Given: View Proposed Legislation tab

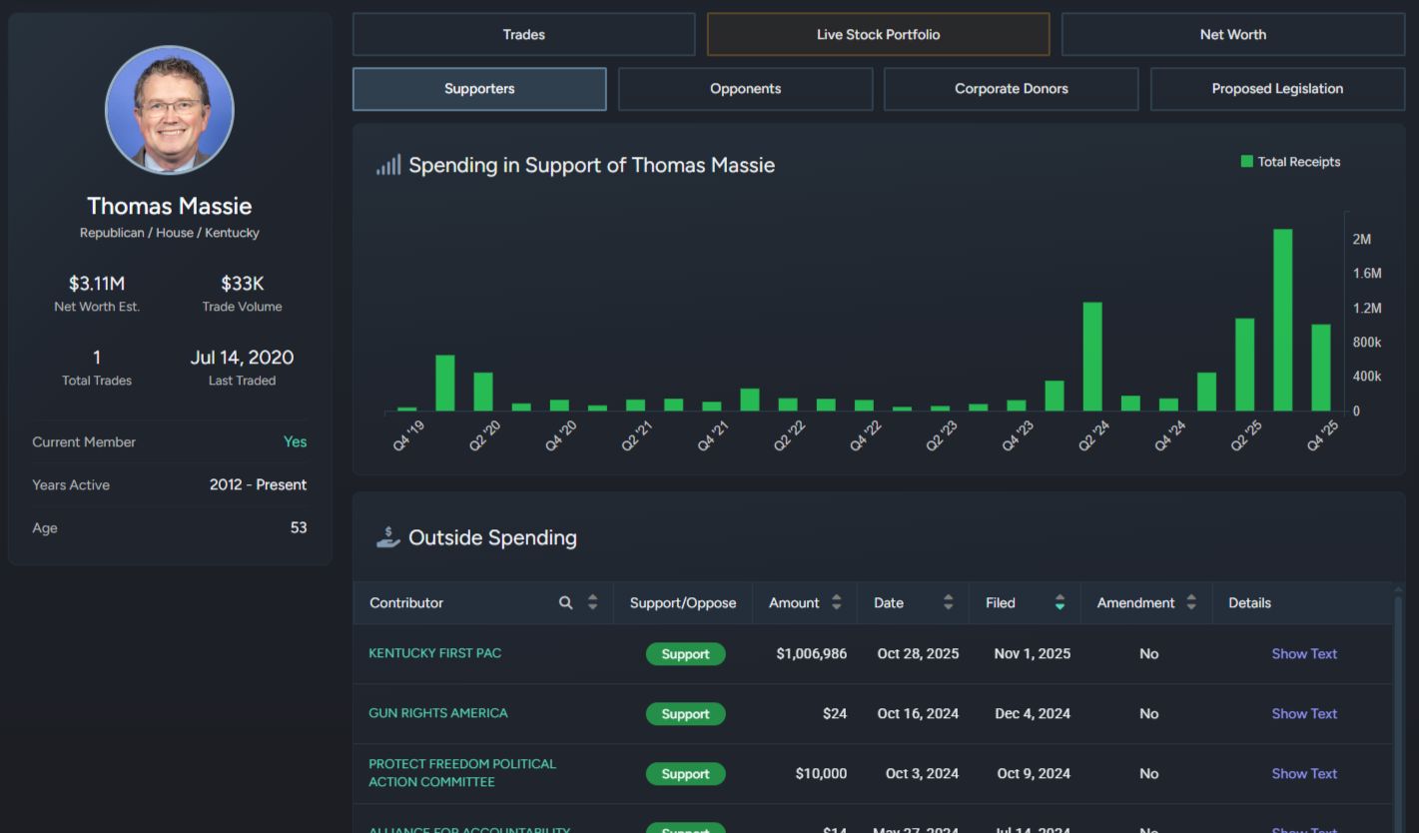Looking at the screenshot, I should coord(1276,89).
